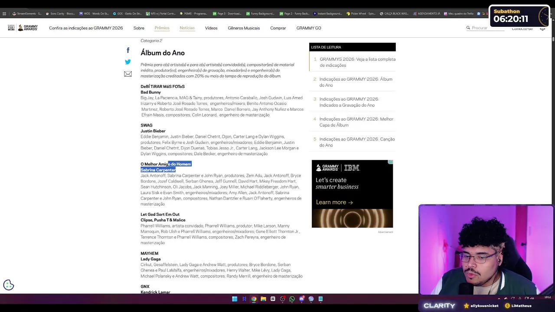
Task: Click the Kendrick Lamar artist name
Action: [155, 292]
